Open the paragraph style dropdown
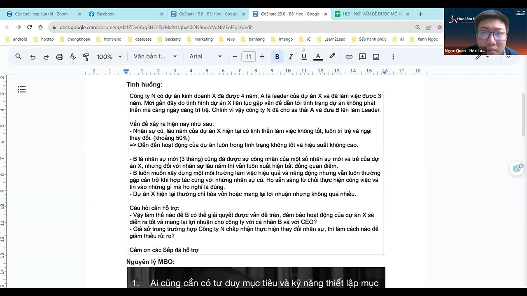 155,57
